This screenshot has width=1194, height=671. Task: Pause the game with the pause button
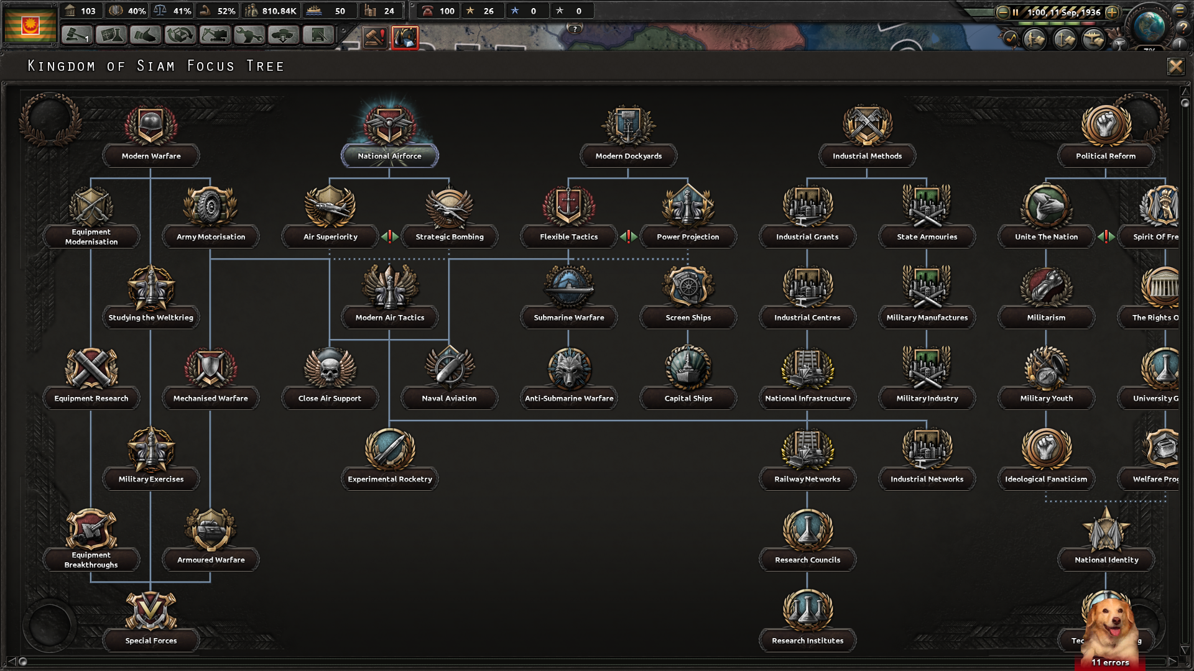pyautogui.click(x=1016, y=12)
